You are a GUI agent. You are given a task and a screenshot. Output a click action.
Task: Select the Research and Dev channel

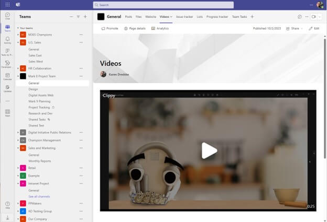[x=40, y=113]
